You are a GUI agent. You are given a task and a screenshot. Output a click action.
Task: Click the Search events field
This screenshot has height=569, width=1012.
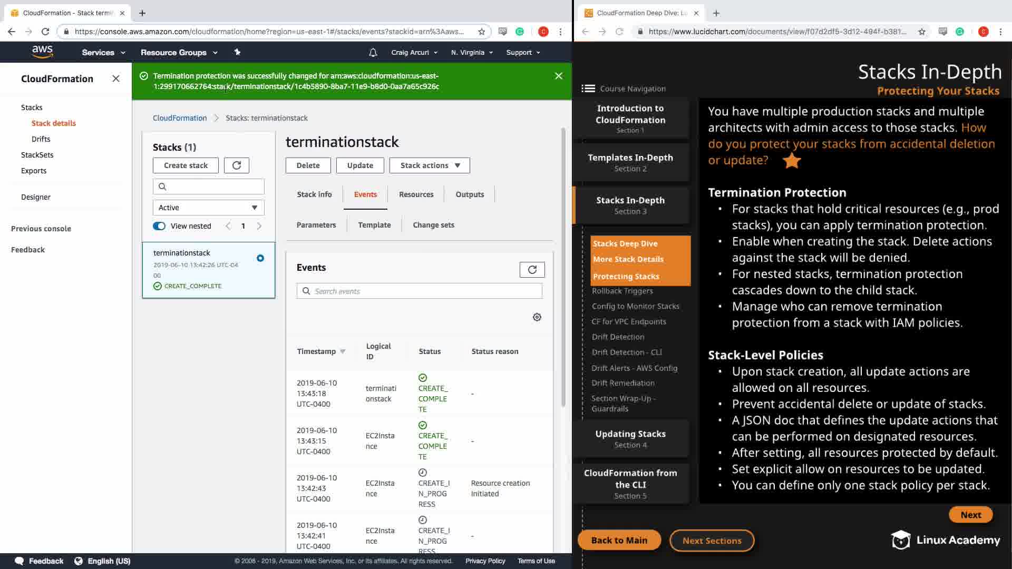(419, 291)
